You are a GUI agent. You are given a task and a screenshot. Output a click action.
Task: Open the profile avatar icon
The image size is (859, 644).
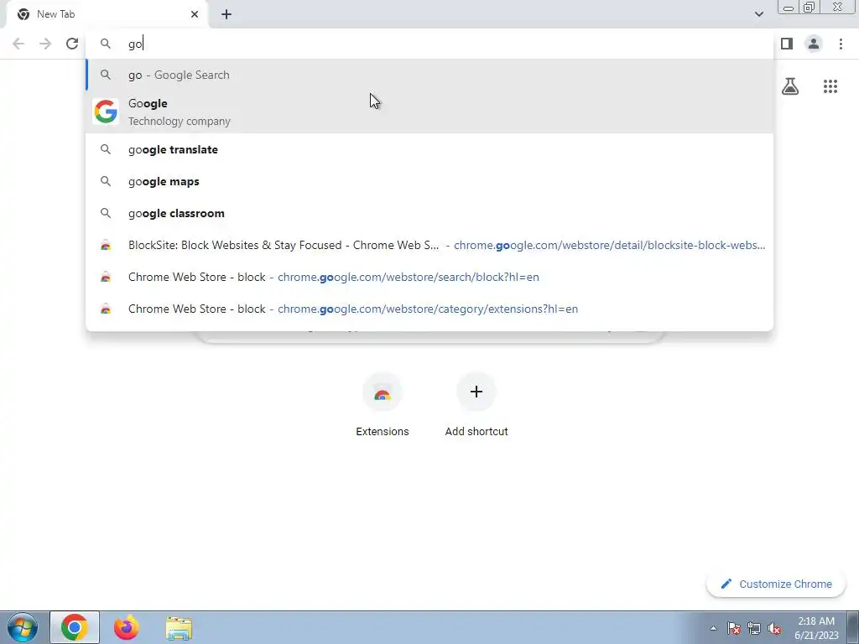point(814,44)
